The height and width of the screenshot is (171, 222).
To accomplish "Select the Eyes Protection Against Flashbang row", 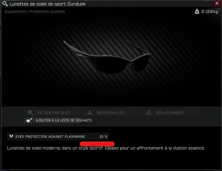I will [x=58, y=137].
